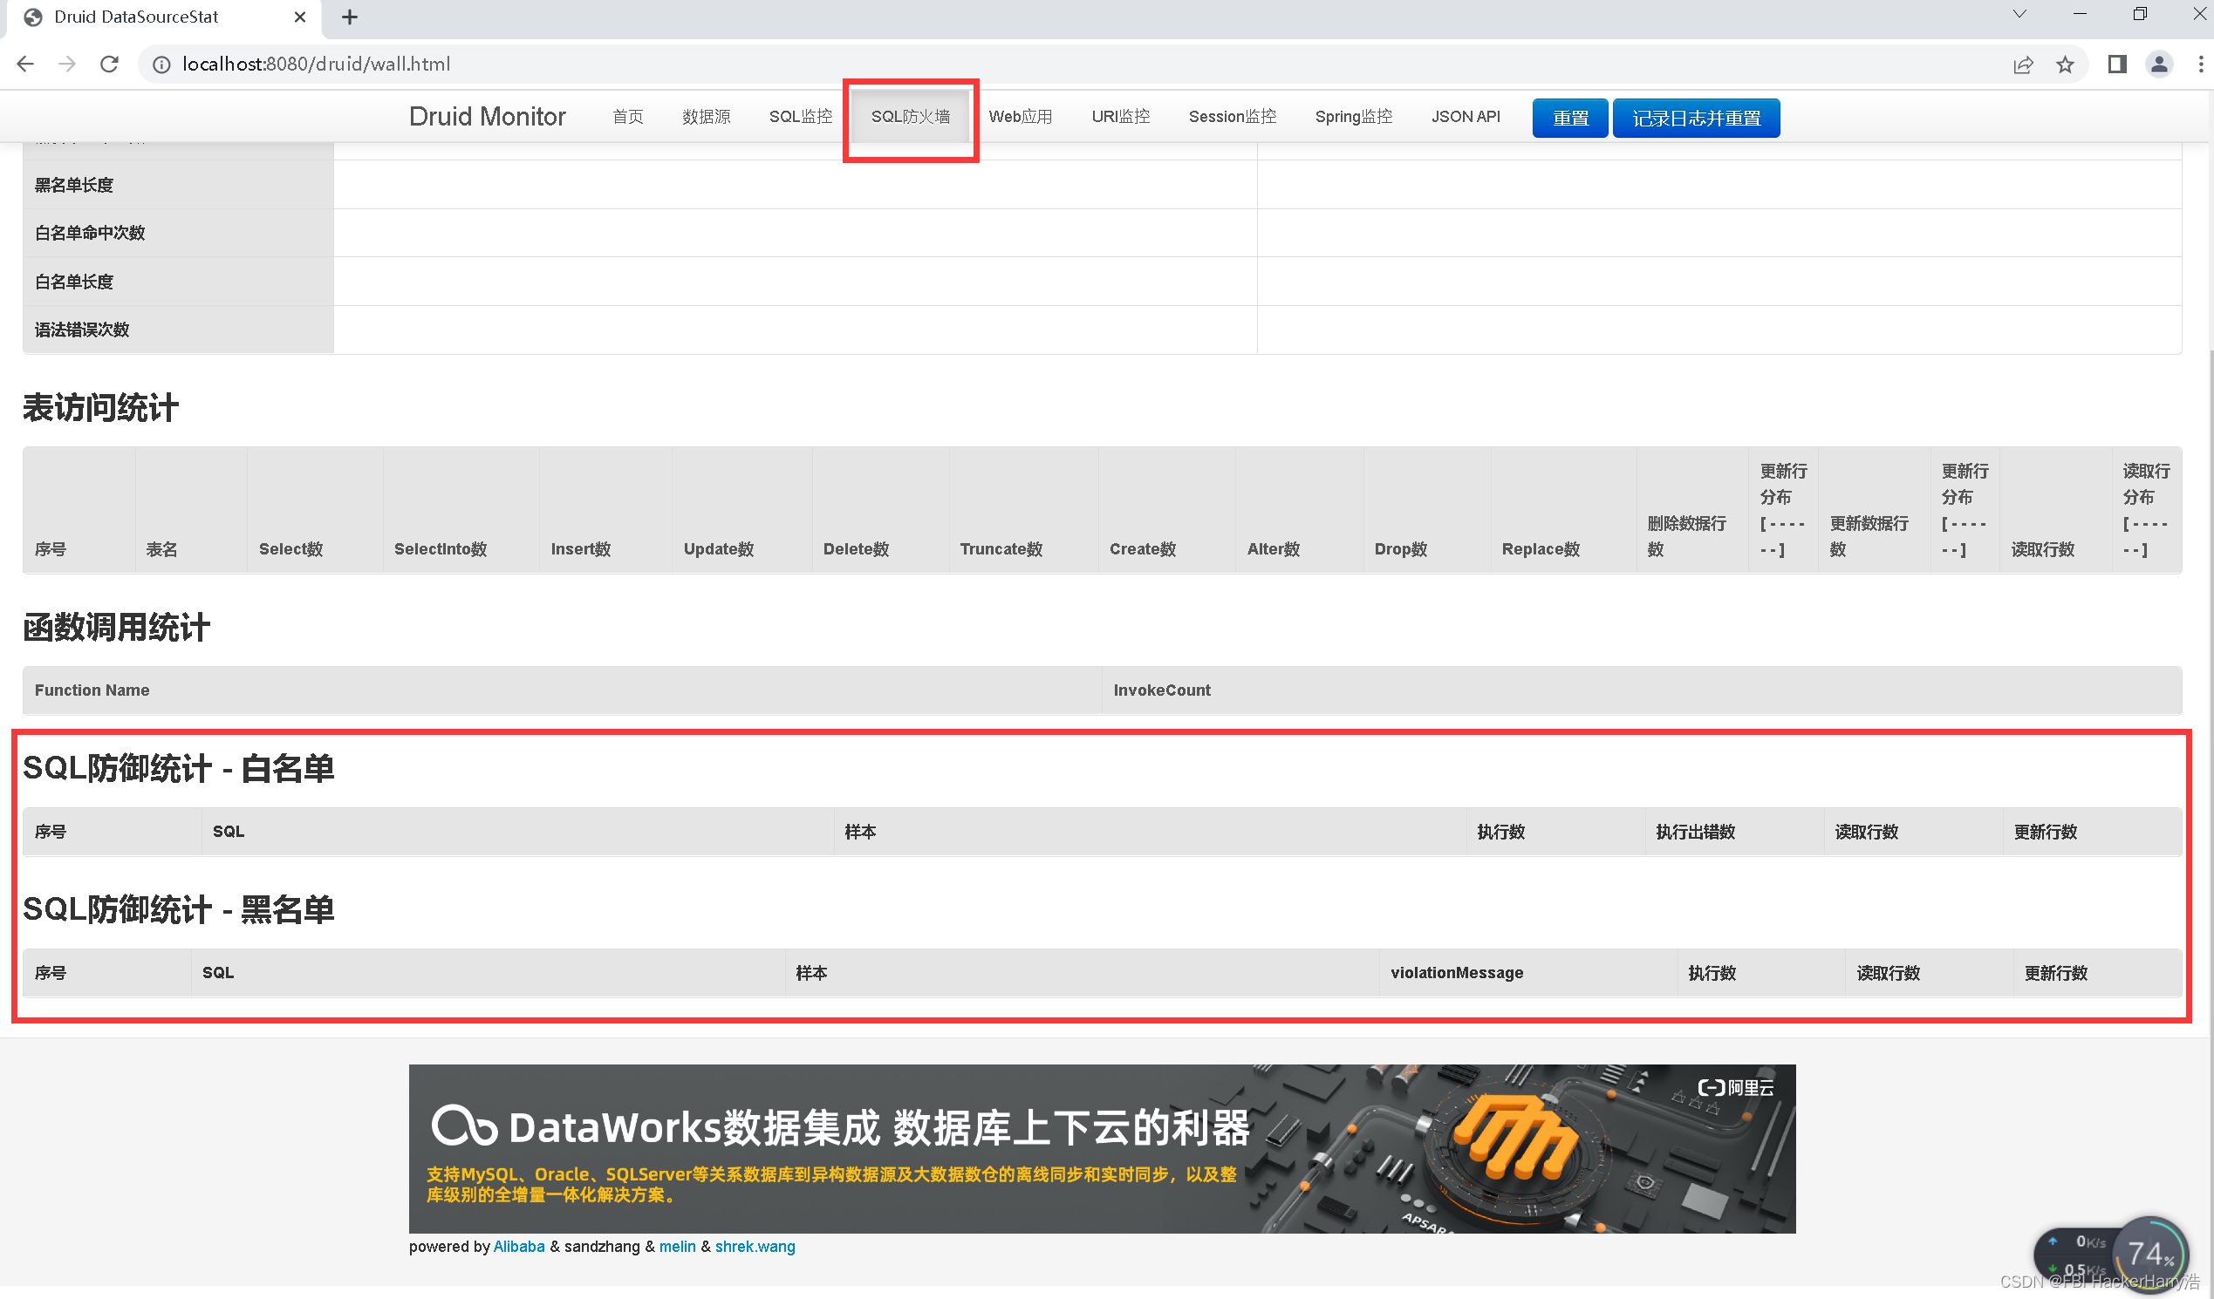
Task: Click the 函数调用统计 heading
Action: click(x=117, y=628)
